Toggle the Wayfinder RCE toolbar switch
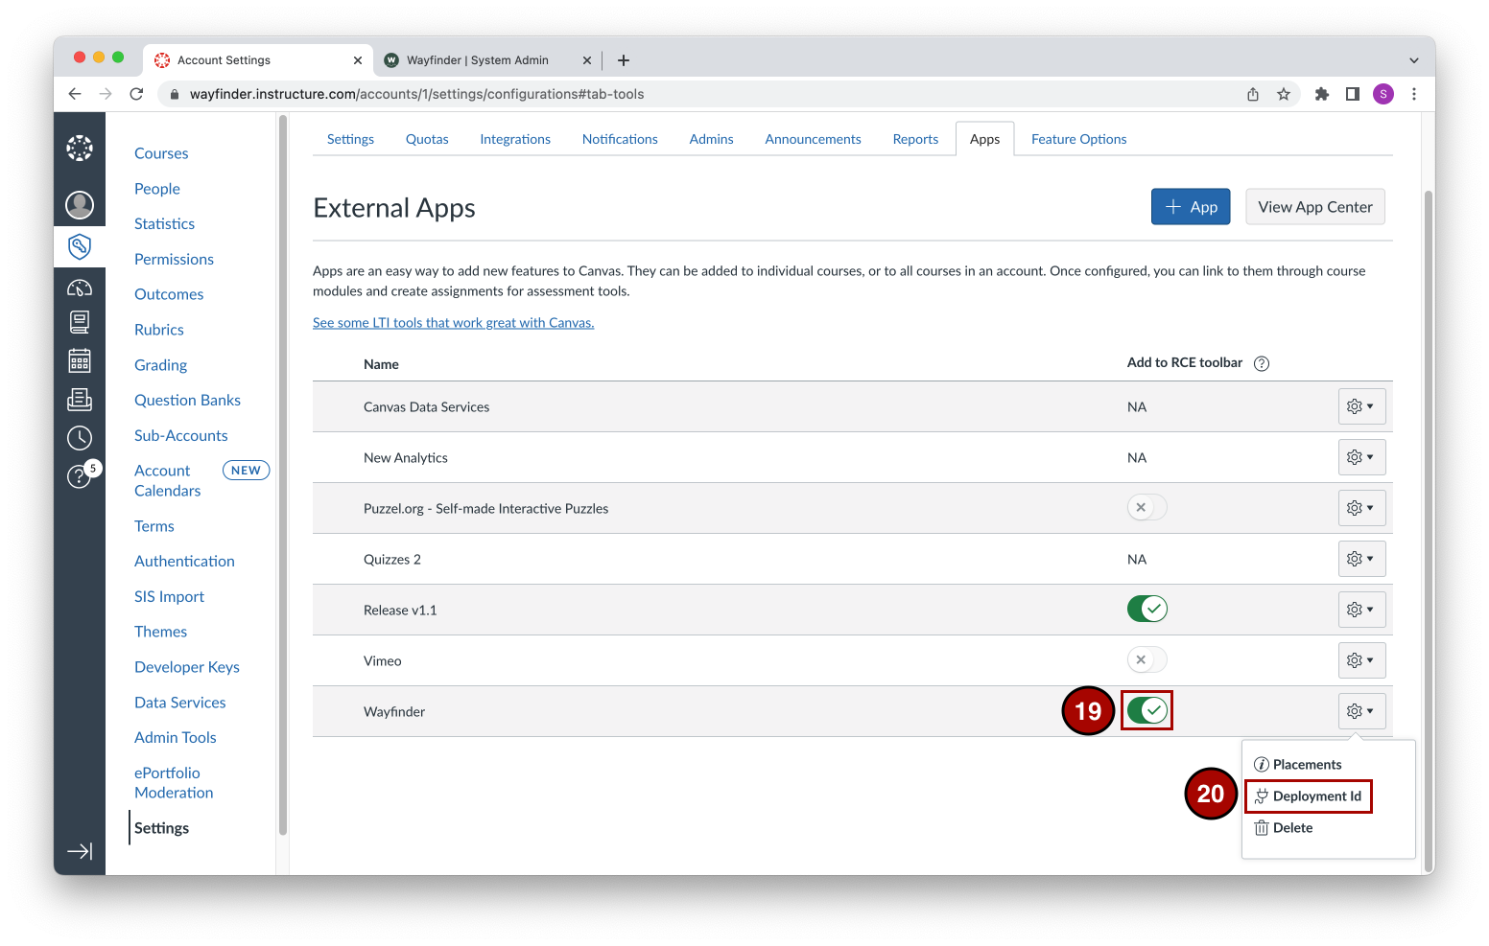The image size is (1489, 946). [1147, 710]
